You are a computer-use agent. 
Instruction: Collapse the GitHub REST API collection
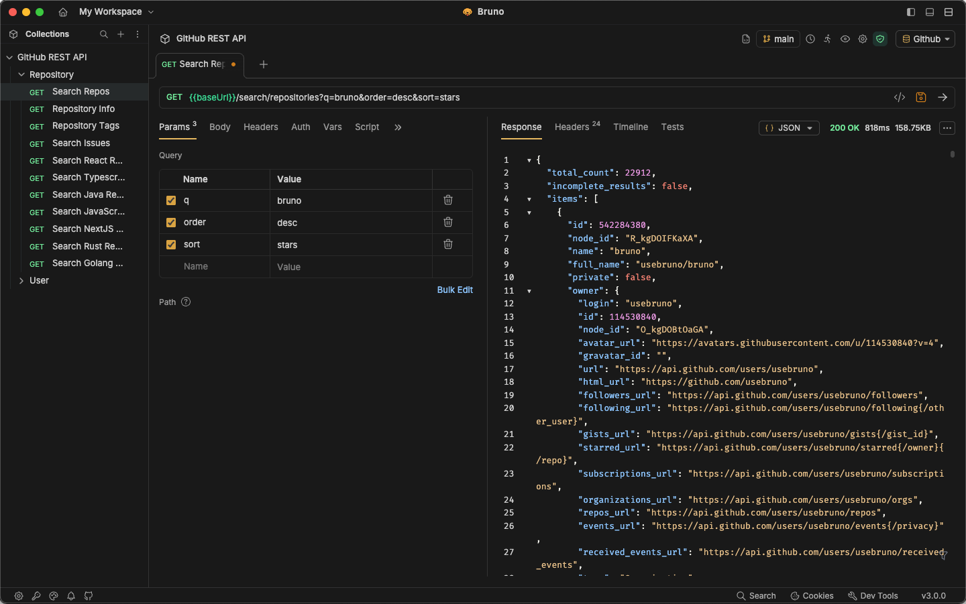point(9,58)
